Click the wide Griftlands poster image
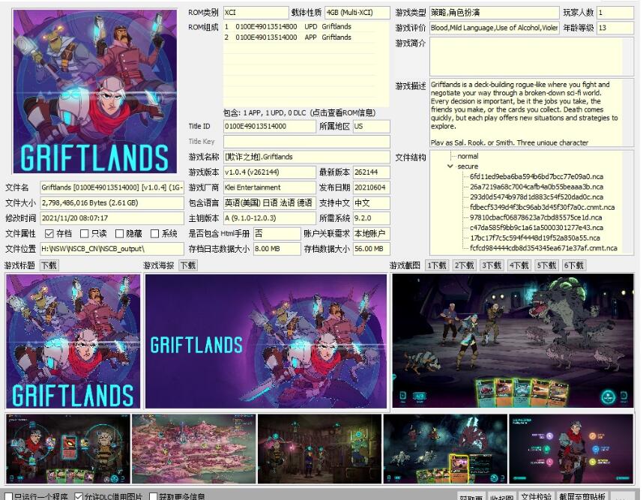Viewport: 643px width, 500px height. click(x=266, y=341)
